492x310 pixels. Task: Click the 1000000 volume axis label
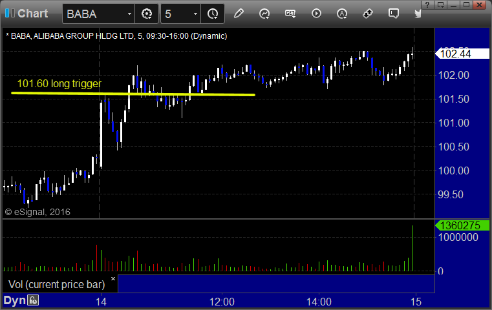pos(458,237)
